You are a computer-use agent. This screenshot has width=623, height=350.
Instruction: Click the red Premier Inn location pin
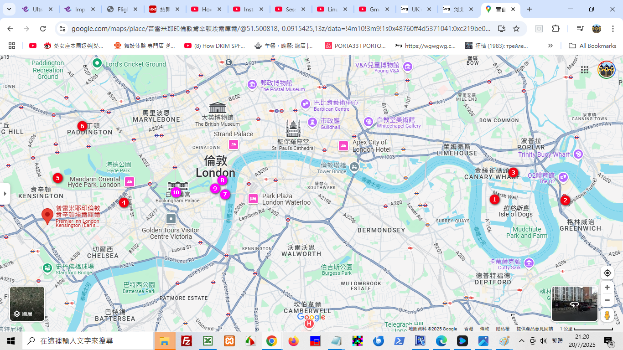[47, 216]
